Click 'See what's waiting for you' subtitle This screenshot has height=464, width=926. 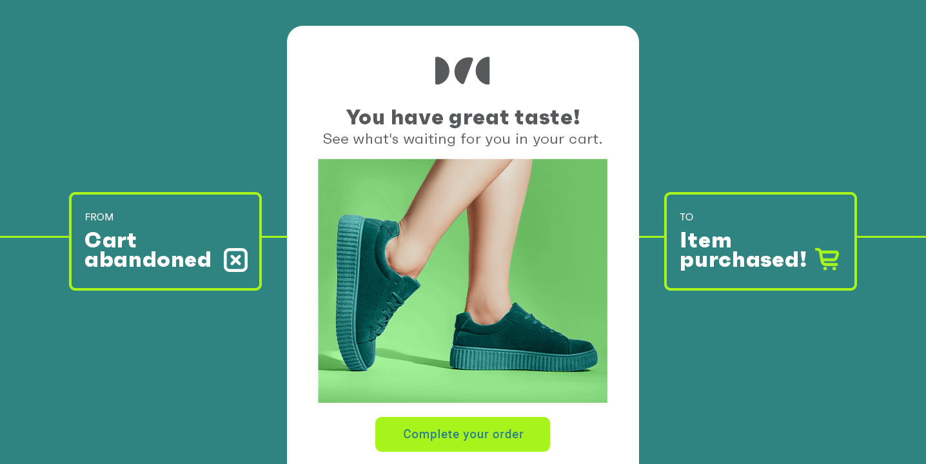click(462, 139)
